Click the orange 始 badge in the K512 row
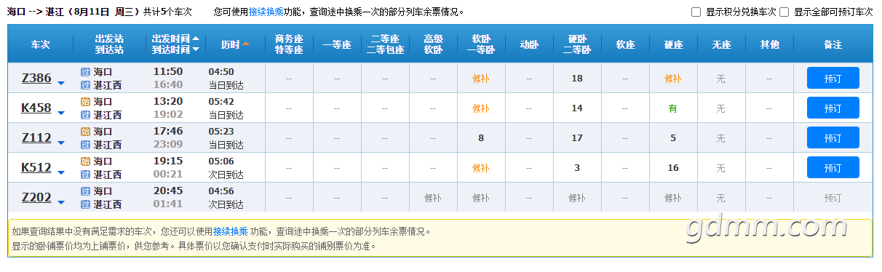882x272 pixels. pos(85,161)
